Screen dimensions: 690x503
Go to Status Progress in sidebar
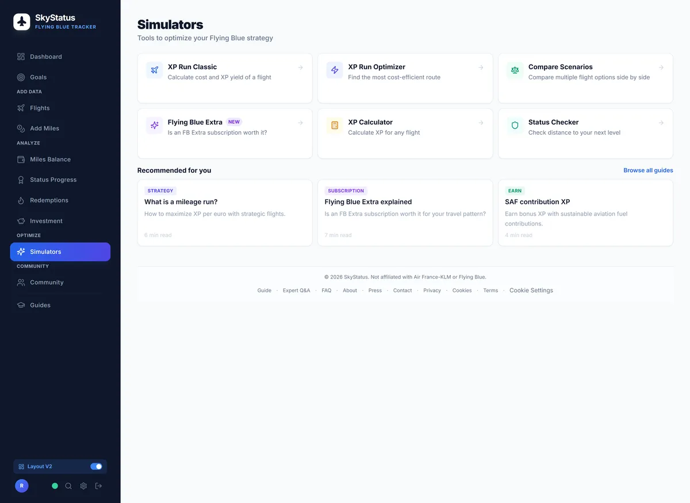pyautogui.click(x=53, y=180)
